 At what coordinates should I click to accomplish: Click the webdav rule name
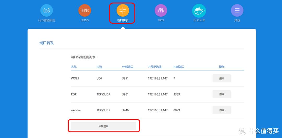point(76,110)
